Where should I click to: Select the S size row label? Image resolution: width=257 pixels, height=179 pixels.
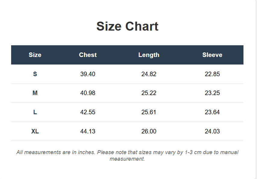tap(35, 74)
